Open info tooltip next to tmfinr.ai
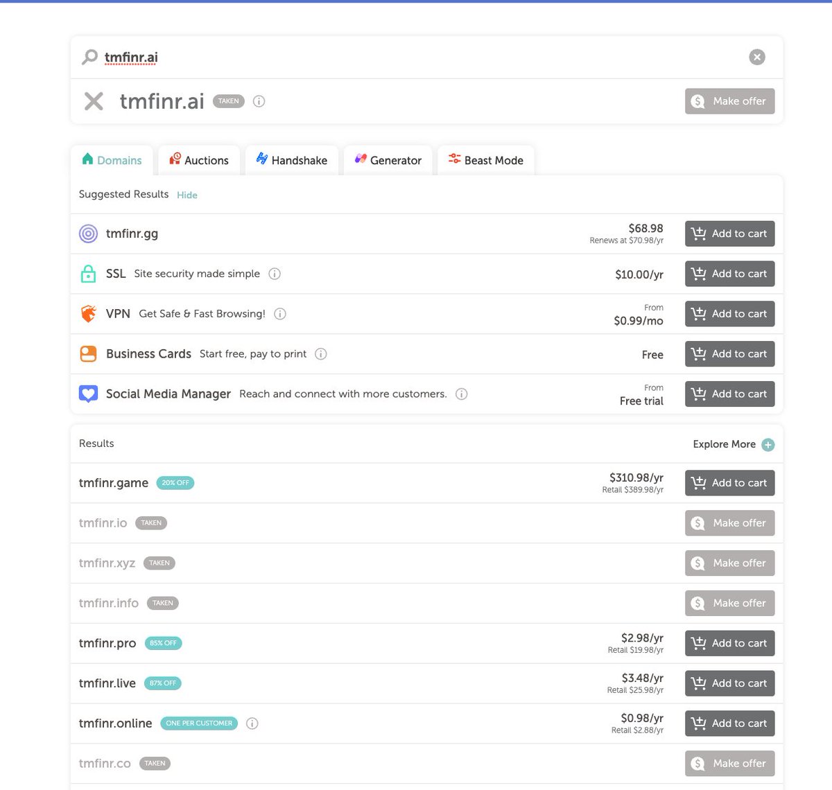The width and height of the screenshot is (832, 790). click(x=259, y=101)
